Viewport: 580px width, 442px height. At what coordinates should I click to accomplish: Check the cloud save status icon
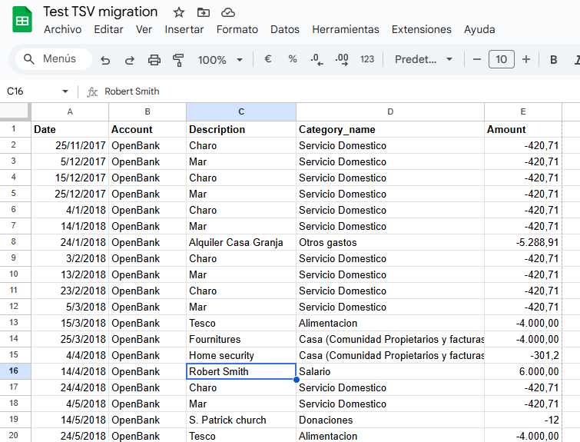pyautogui.click(x=228, y=12)
